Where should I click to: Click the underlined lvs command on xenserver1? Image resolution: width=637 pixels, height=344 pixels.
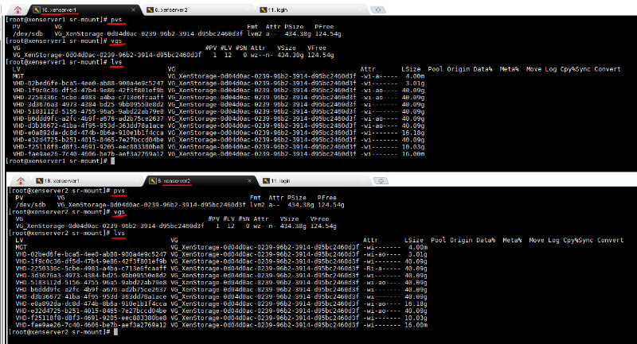117,61
